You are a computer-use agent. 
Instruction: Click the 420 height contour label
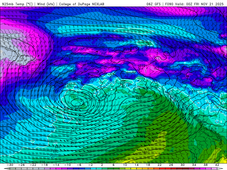coord(73,71)
